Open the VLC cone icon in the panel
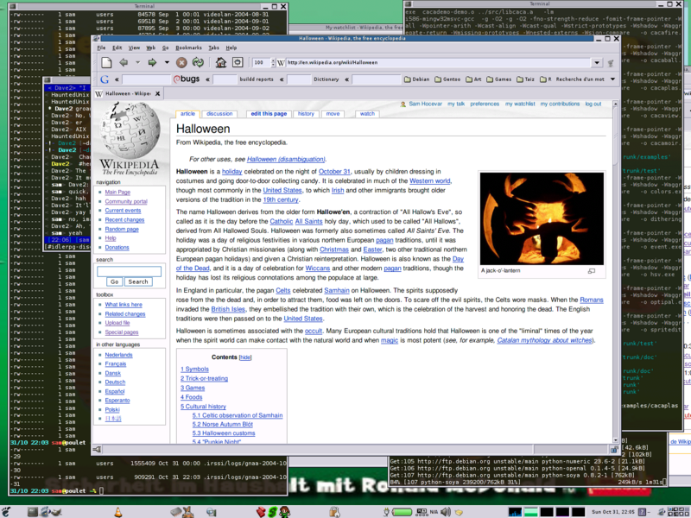Image resolution: width=691 pixels, height=518 pixels. point(117,513)
